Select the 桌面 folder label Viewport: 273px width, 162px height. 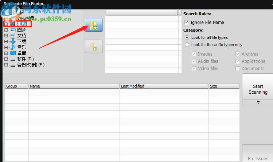(22, 53)
